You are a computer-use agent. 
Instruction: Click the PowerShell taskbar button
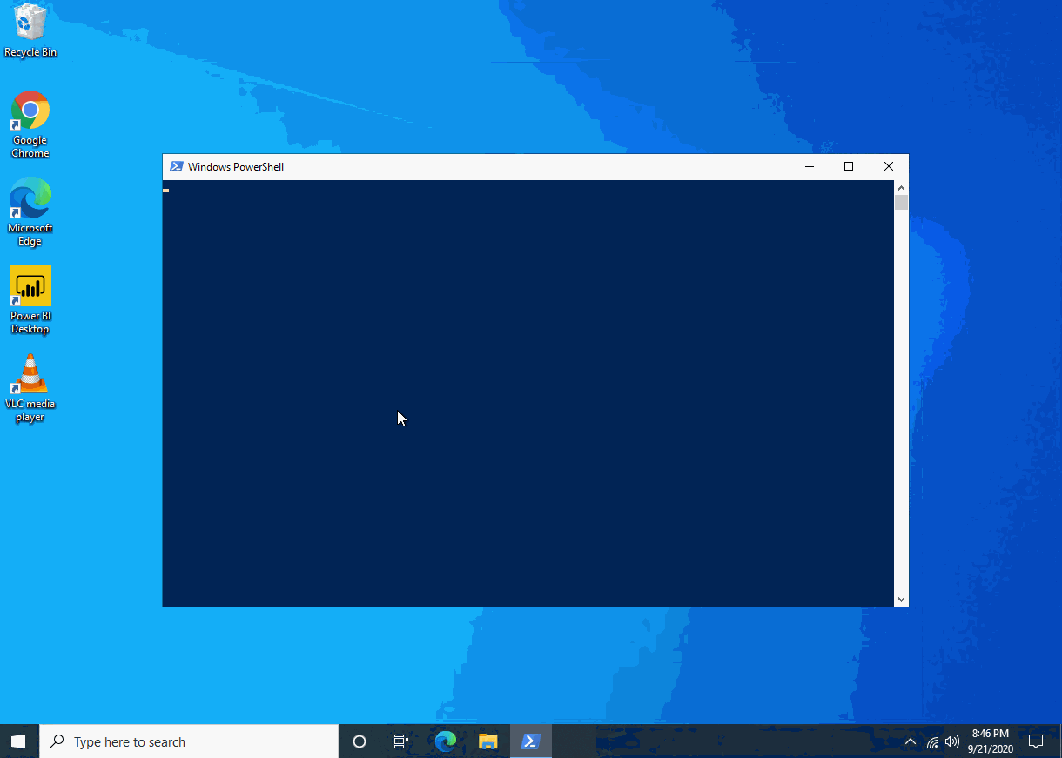[x=530, y=741]
